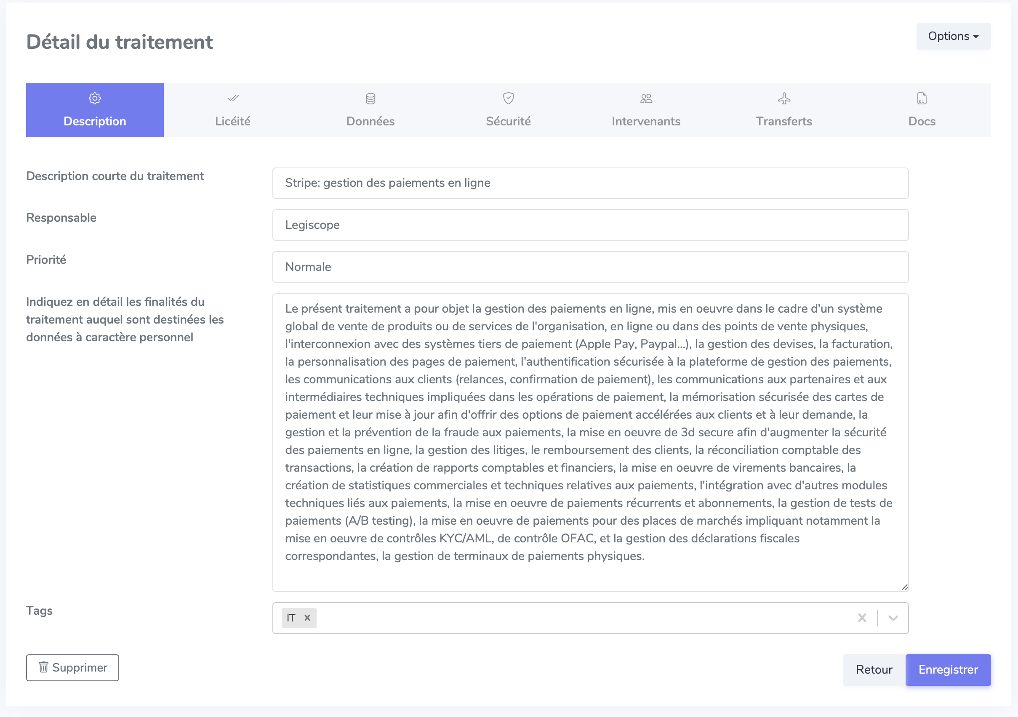The height and width of the screenshot is (717, 1018).
Task: Switch to the Description tab
Action: (95, 110)
